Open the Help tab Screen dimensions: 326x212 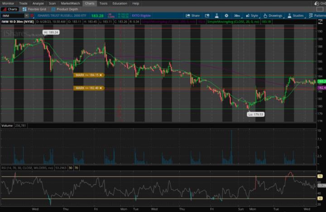point(135,3)
